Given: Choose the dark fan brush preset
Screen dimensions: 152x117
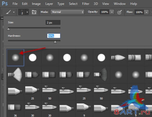Looking at the screenshot, I should point(101,75).
